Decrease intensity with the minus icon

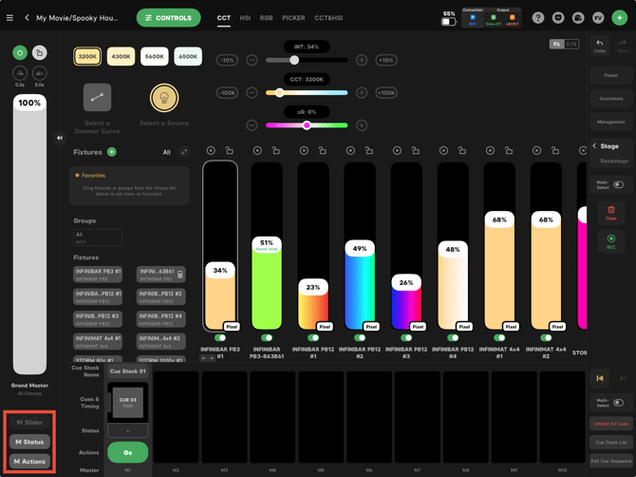pyautogui.click(x=252, y=60)
